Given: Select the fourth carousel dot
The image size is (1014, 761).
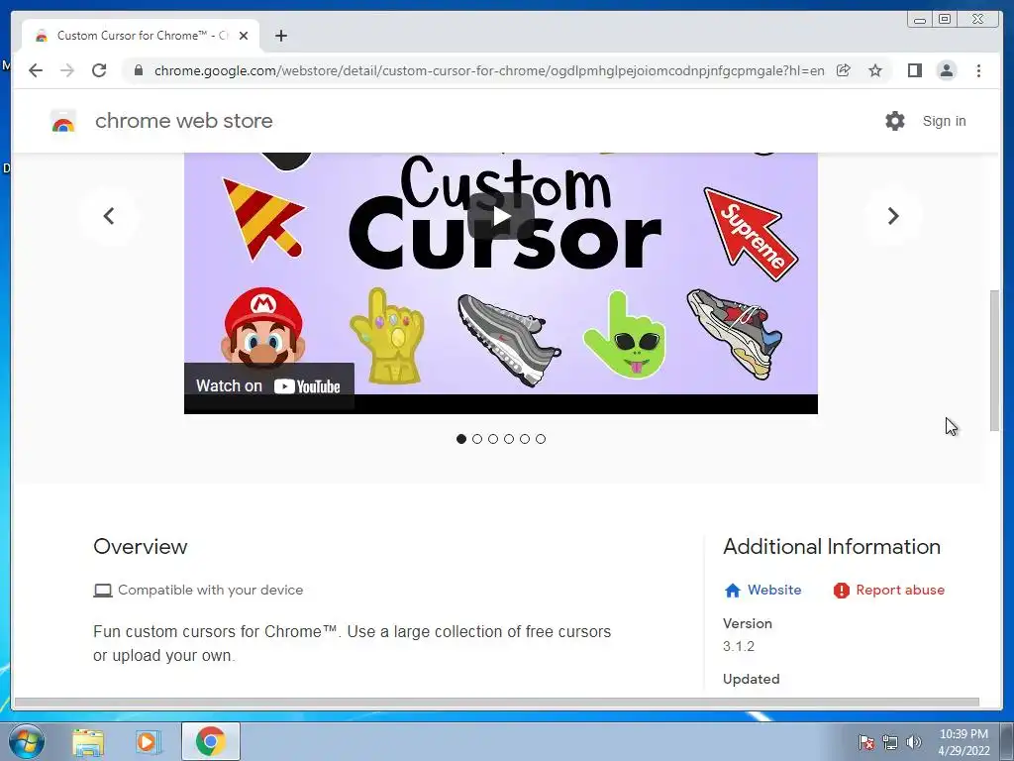Looking at the screenshot, I should click(x=509, y=439).
